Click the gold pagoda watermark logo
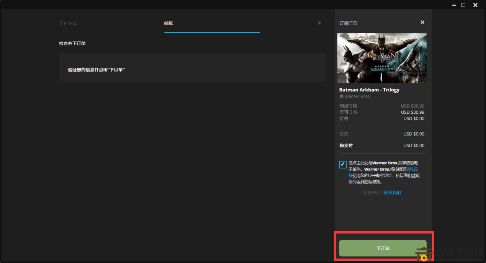The height and width of the screenshot is (263, 486). tap(423, 255)
